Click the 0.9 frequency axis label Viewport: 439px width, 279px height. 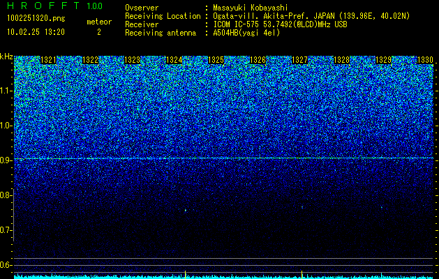click(x=6, y=160)
